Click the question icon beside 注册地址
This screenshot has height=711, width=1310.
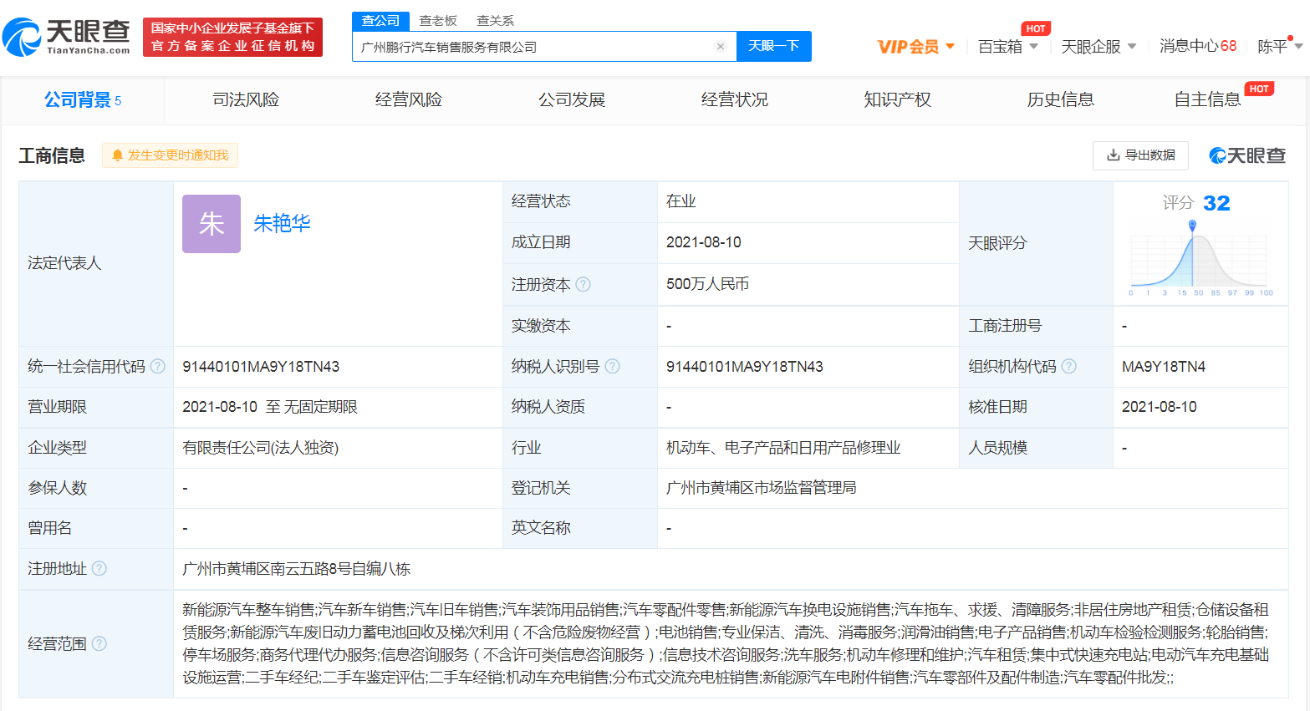click(99, 568)
